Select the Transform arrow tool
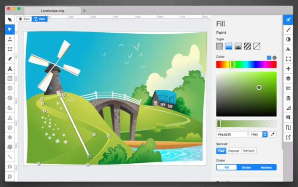This screenshot has height=187, width=298. click(10, 19)
